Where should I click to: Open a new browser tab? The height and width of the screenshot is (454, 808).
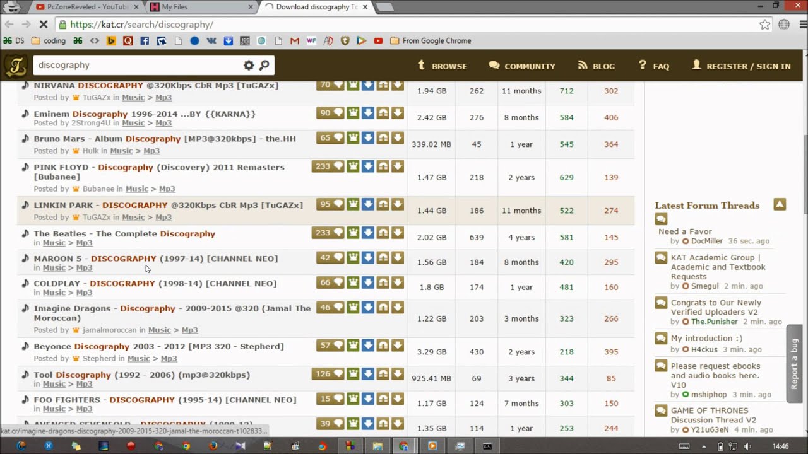384,8
